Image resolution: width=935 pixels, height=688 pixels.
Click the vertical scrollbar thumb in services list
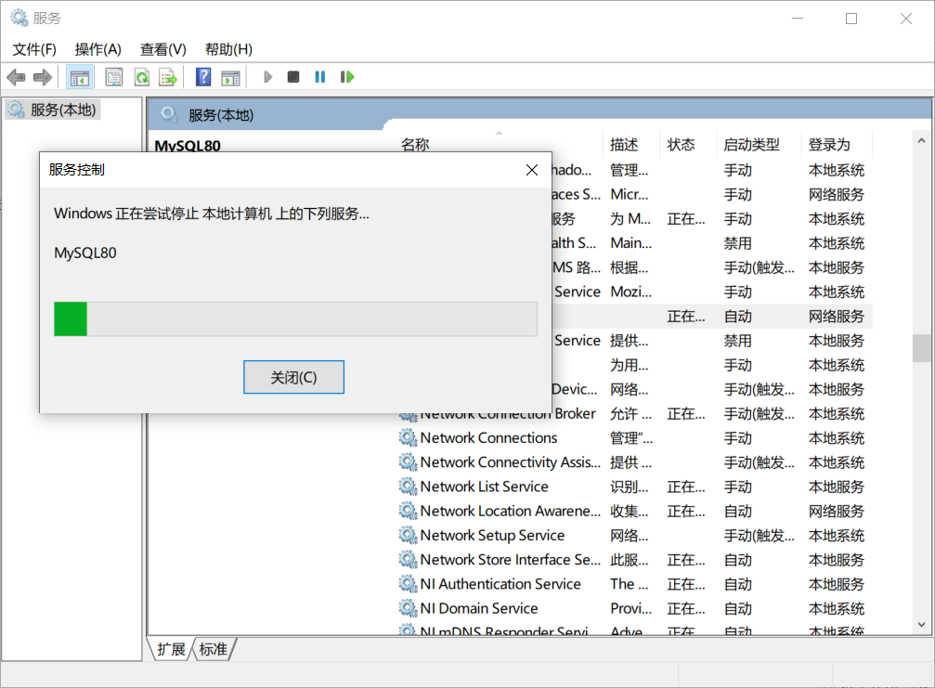[921, 348]
